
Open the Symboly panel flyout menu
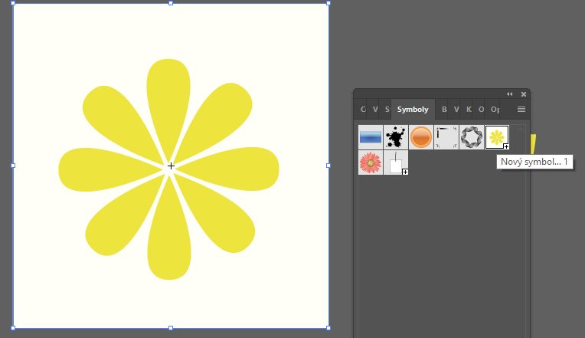tap(521, 109)
